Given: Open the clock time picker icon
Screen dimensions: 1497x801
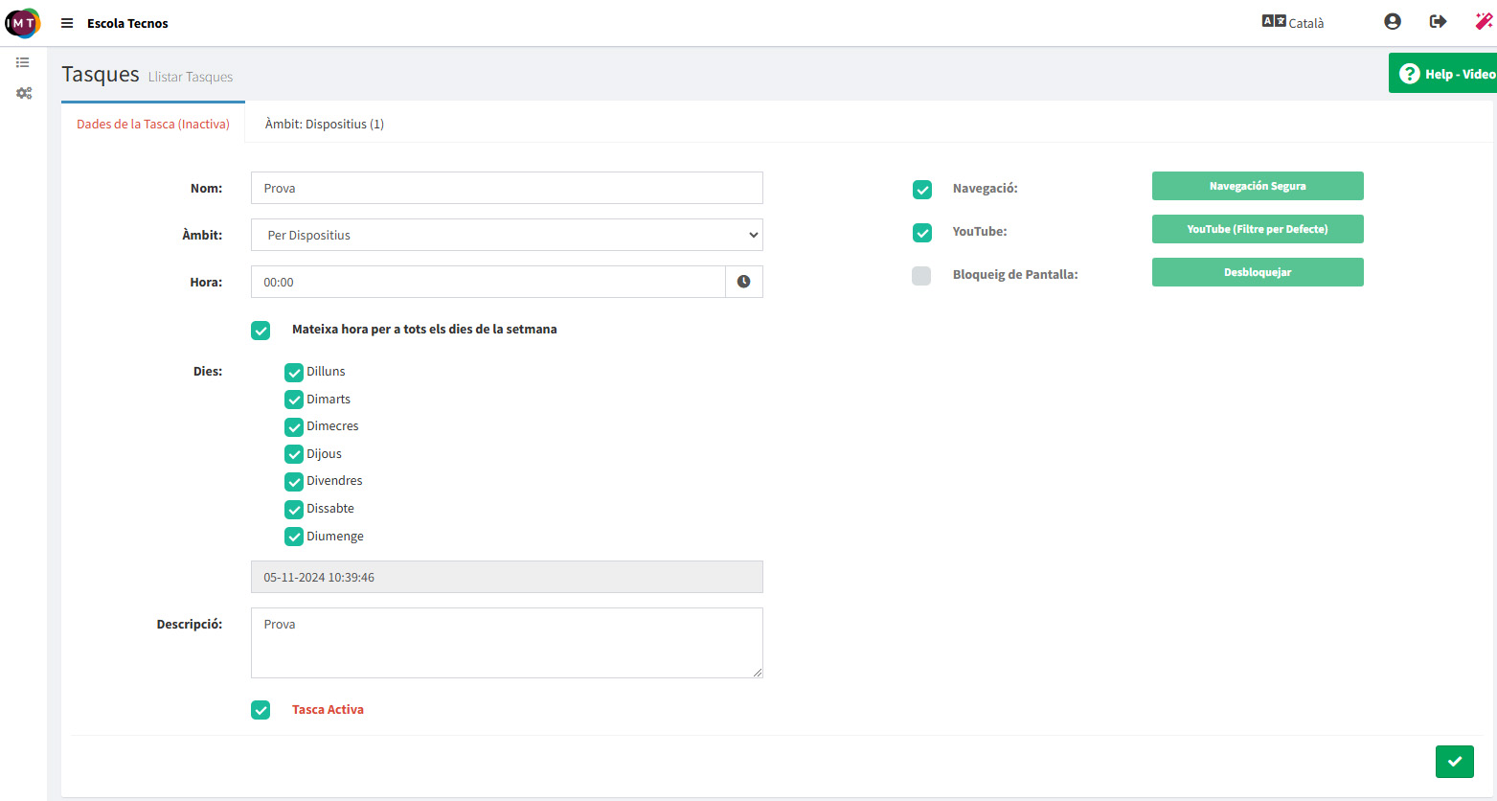Looking at the screenshot, I should 744,282.
